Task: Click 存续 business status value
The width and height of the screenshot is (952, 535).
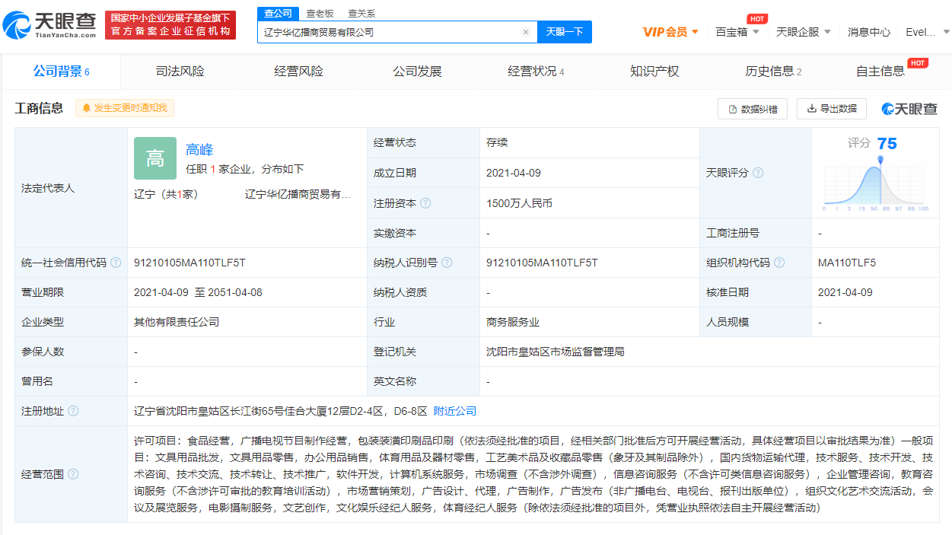Action: point(497,142)
